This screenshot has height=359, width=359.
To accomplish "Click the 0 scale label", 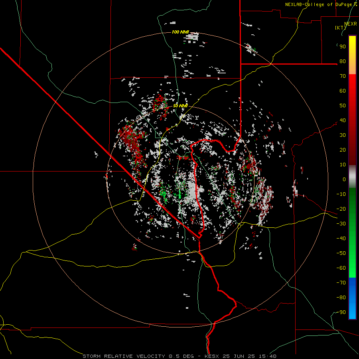I will [344, 179].
